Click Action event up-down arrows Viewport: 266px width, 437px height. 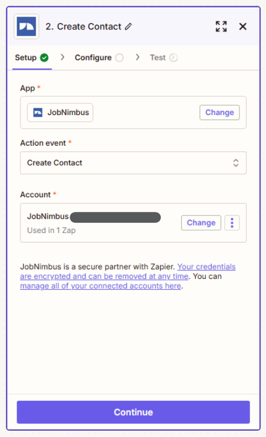(x=235, y=163)
